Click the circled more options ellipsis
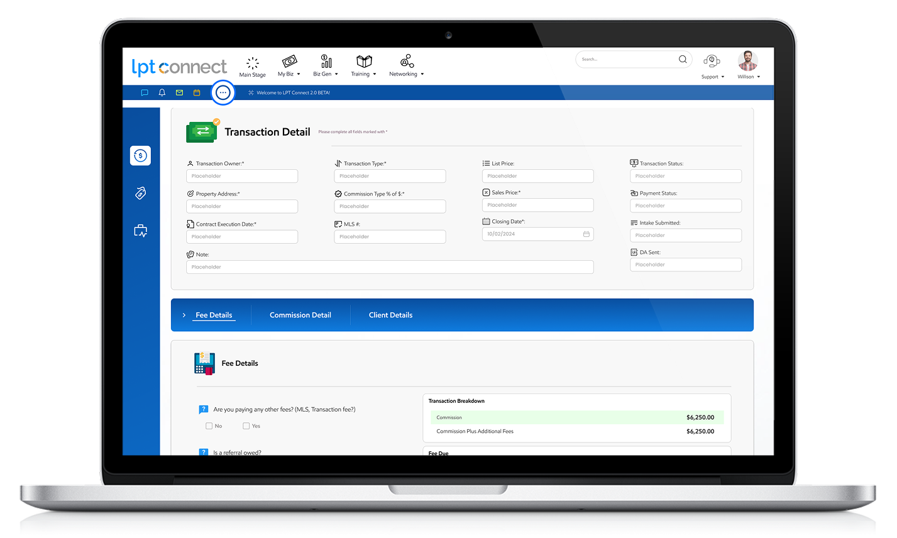Screen dimensions: 897x538 click(x=223, y=92)
